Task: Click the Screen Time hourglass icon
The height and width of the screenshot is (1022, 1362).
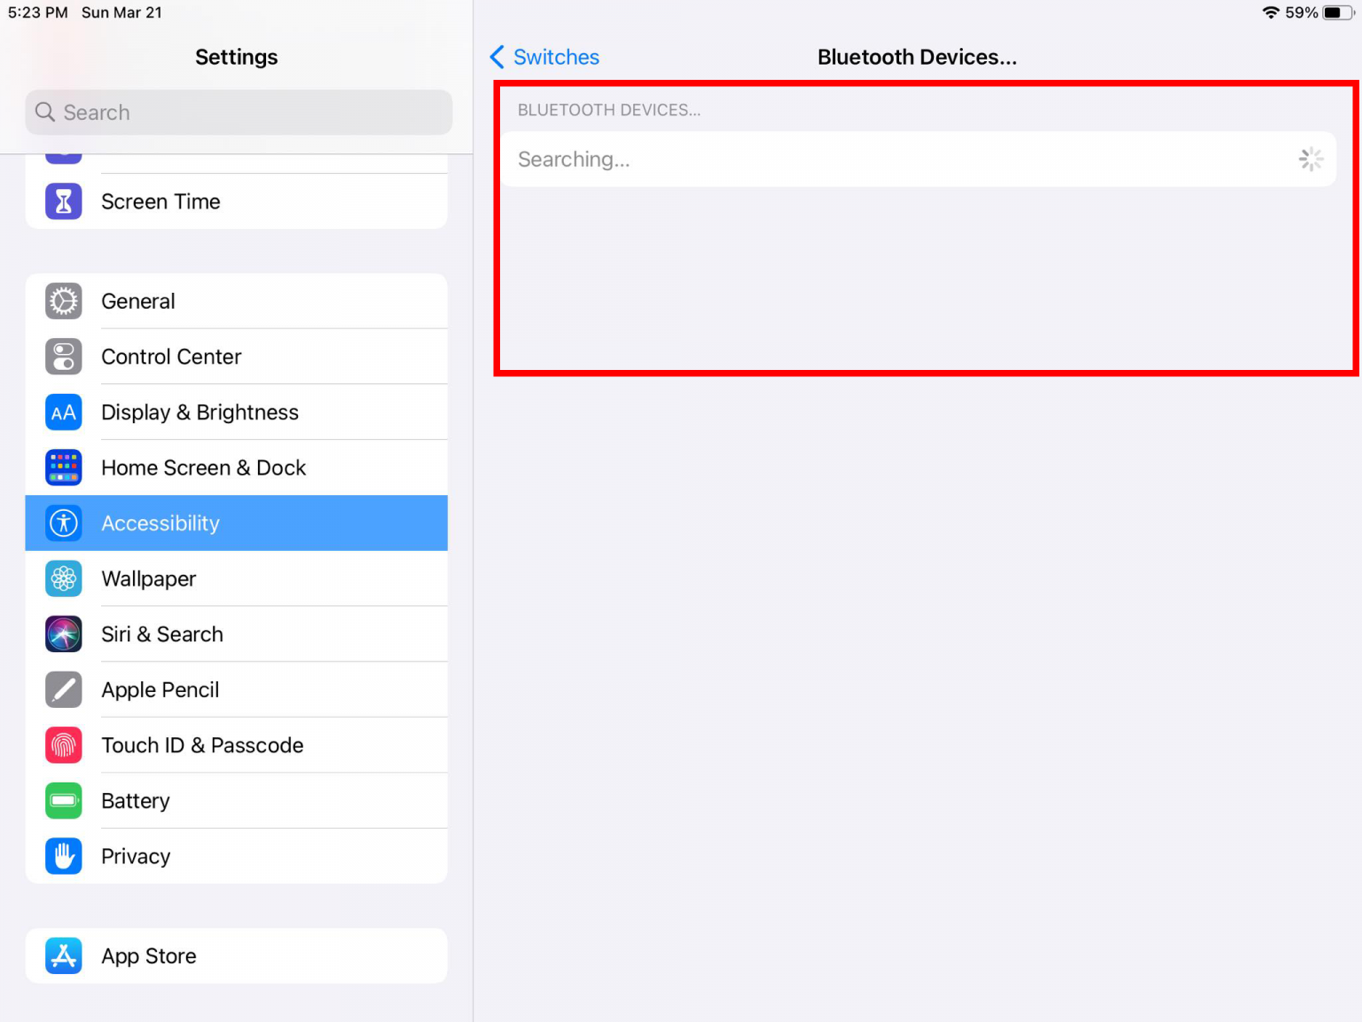Action: pyautogui.click(x=63, y=201)
